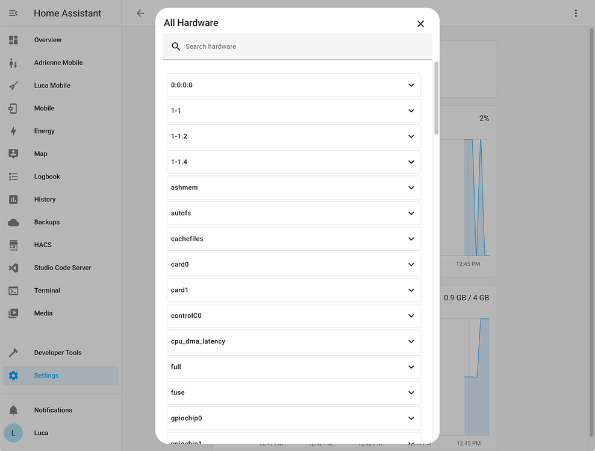Screen dimensions: 595x451
Task: Open the three-dot overflow menu
Action: [576, 13]
